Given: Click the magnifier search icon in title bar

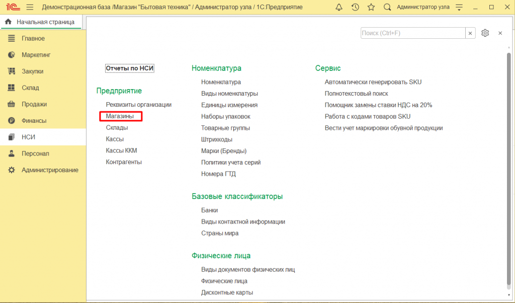Looking at the screenshot, I should (387, 8).
